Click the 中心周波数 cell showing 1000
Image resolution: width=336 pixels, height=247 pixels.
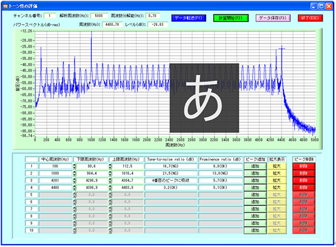click(55, 174)
